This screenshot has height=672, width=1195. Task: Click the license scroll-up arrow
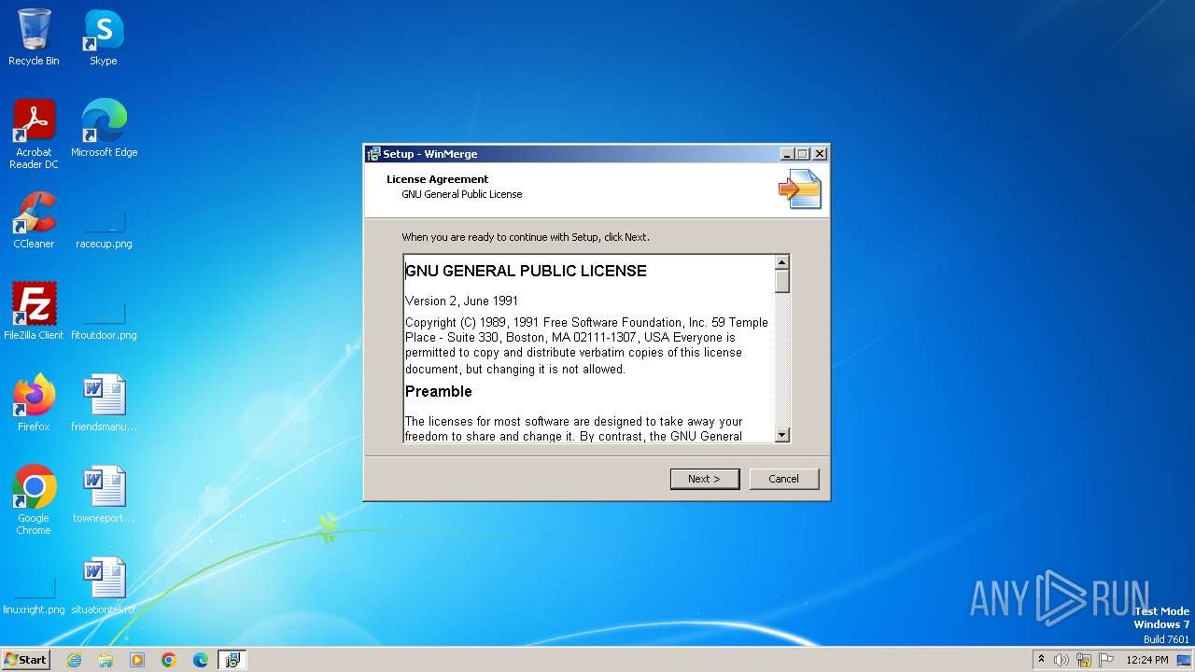click(x=782, y=262)
